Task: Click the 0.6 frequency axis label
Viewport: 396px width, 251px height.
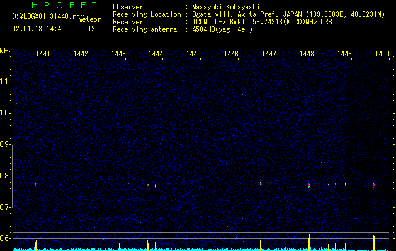Action: point(5,238)
